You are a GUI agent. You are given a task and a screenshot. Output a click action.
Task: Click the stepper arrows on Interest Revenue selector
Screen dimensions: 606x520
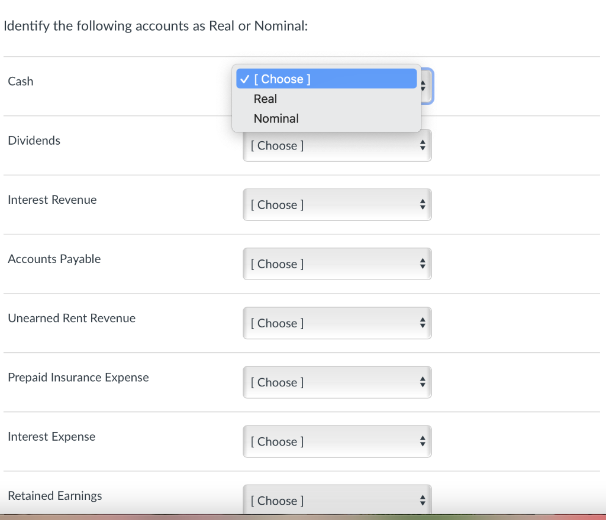pyautogui.click(x=422, y=204)
